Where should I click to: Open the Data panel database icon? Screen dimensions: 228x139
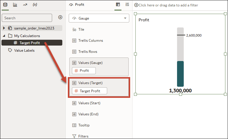(5, 5)
